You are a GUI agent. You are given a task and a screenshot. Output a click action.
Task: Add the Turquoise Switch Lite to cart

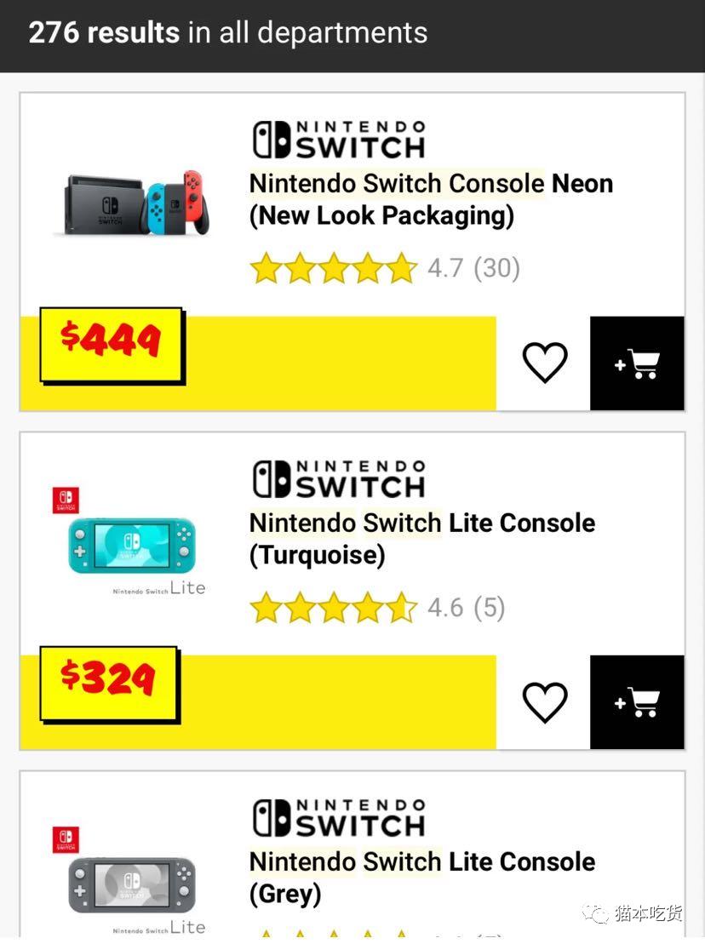[637, 701]
